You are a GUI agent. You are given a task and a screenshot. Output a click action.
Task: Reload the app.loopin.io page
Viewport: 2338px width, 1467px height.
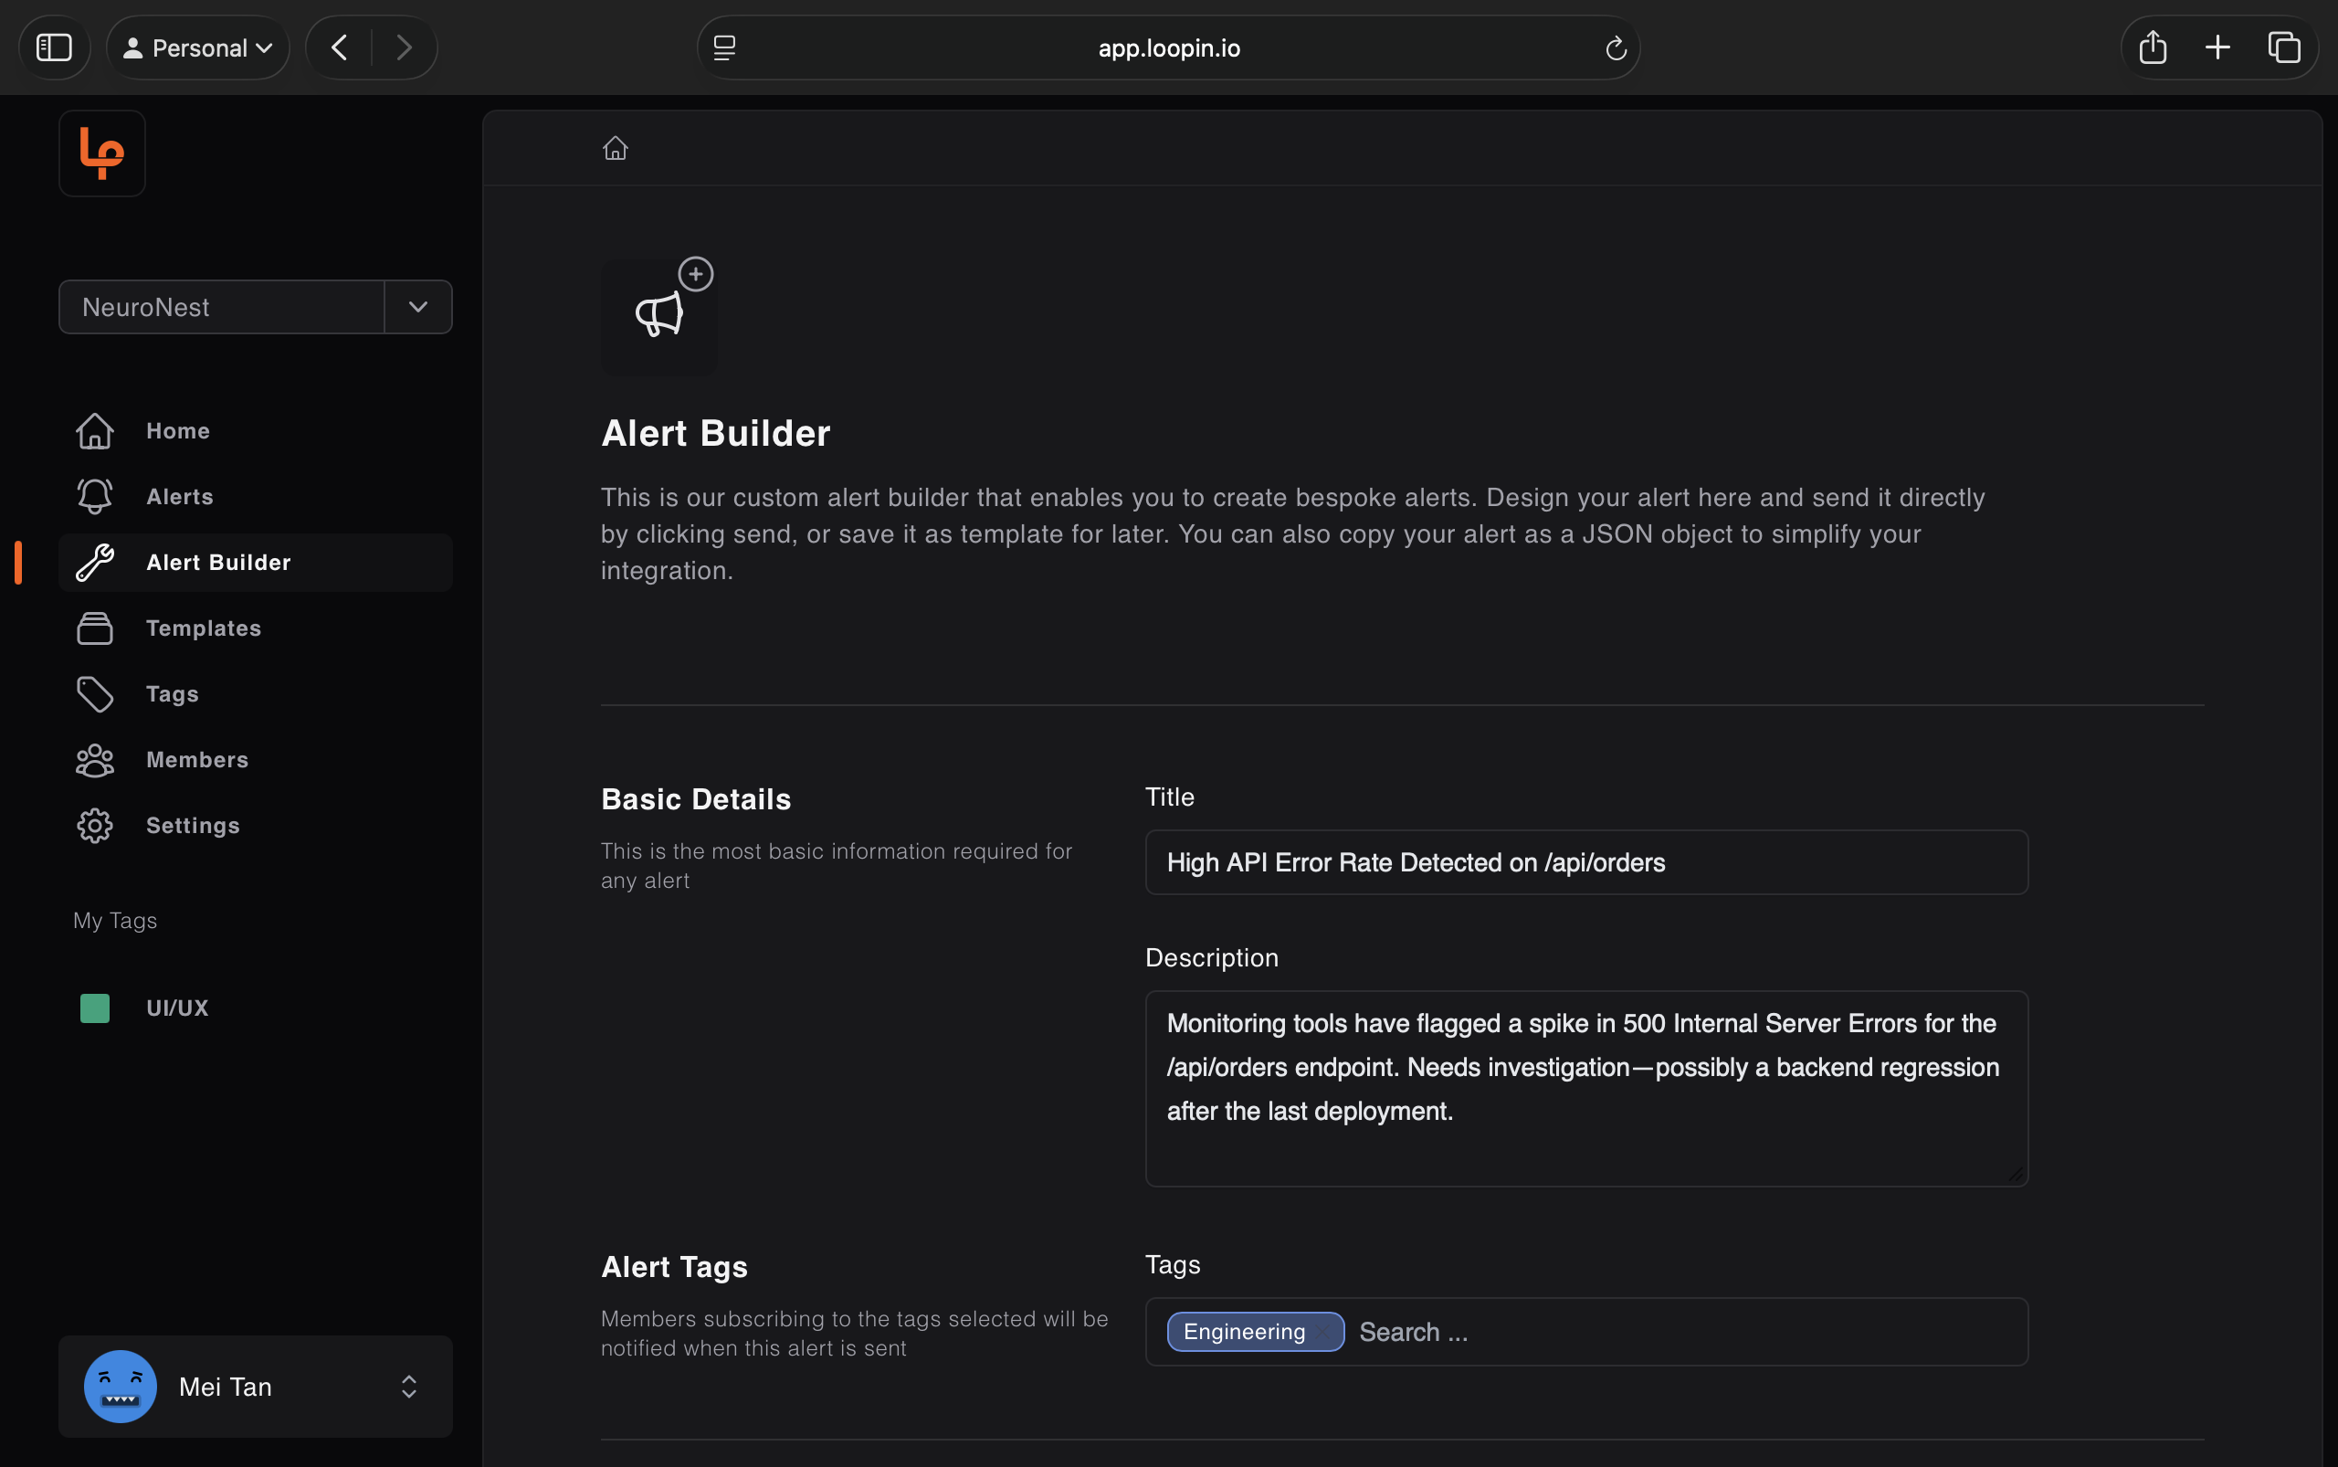click(x=1616, y=48)
